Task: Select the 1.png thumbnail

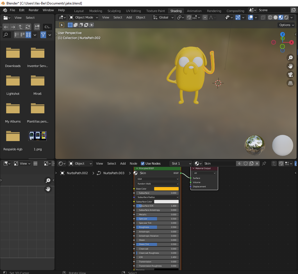Action: point(37,136)
